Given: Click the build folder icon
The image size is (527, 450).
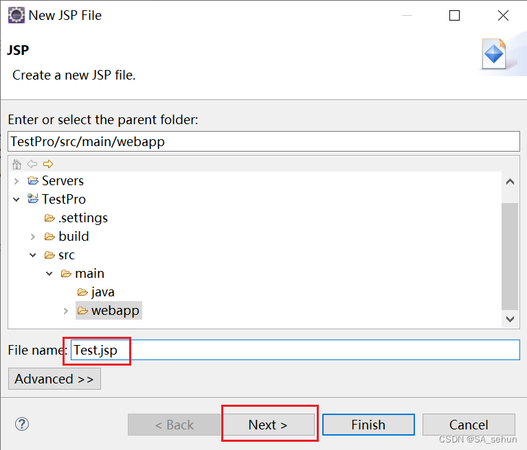Looking at the screenshot, I should pos(49,237).
